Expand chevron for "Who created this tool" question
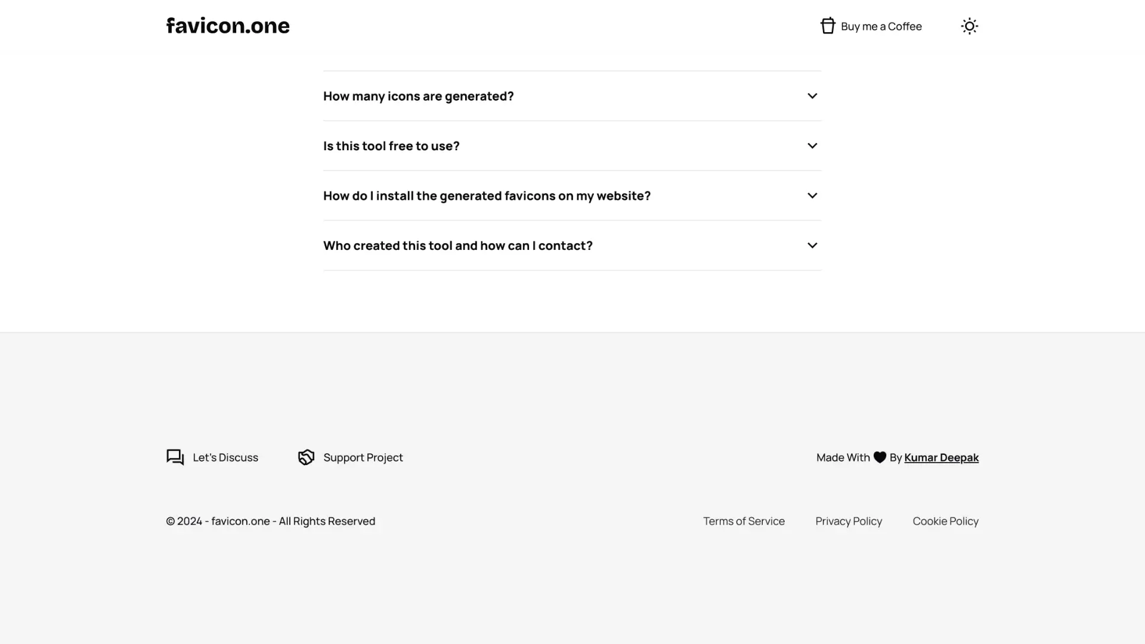Viewport: 1145px width, 644px height. (x=812, y=246)
